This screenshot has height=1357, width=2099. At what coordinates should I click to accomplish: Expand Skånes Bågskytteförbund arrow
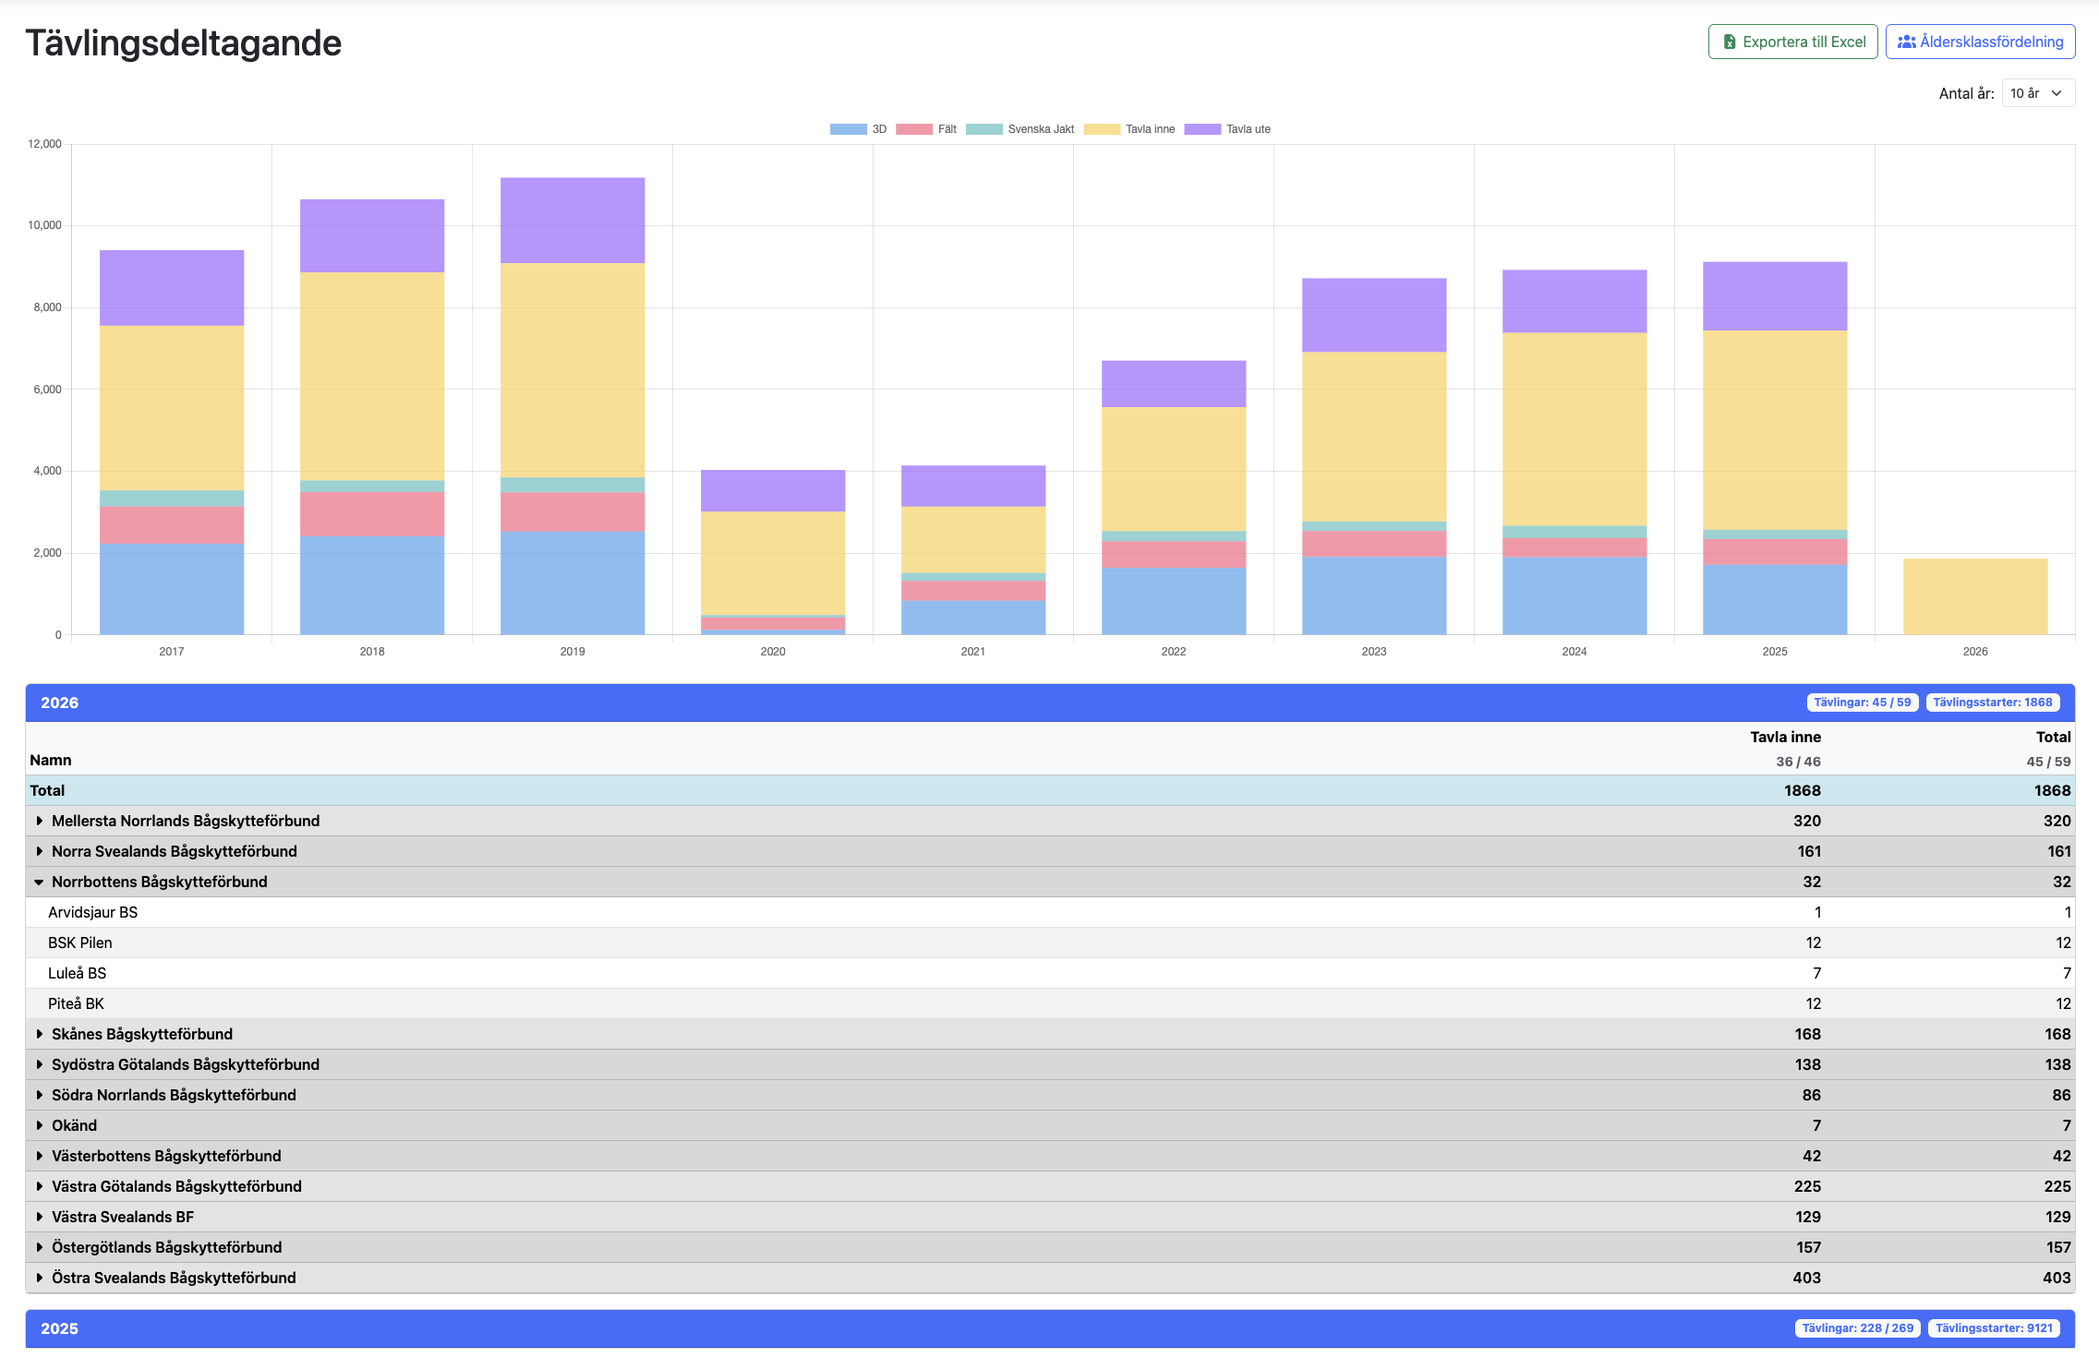(40, 1034)
